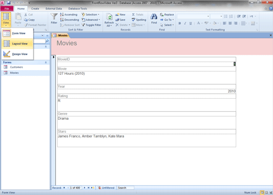
Task: Toggle Italic formatting
Action: 185,23
